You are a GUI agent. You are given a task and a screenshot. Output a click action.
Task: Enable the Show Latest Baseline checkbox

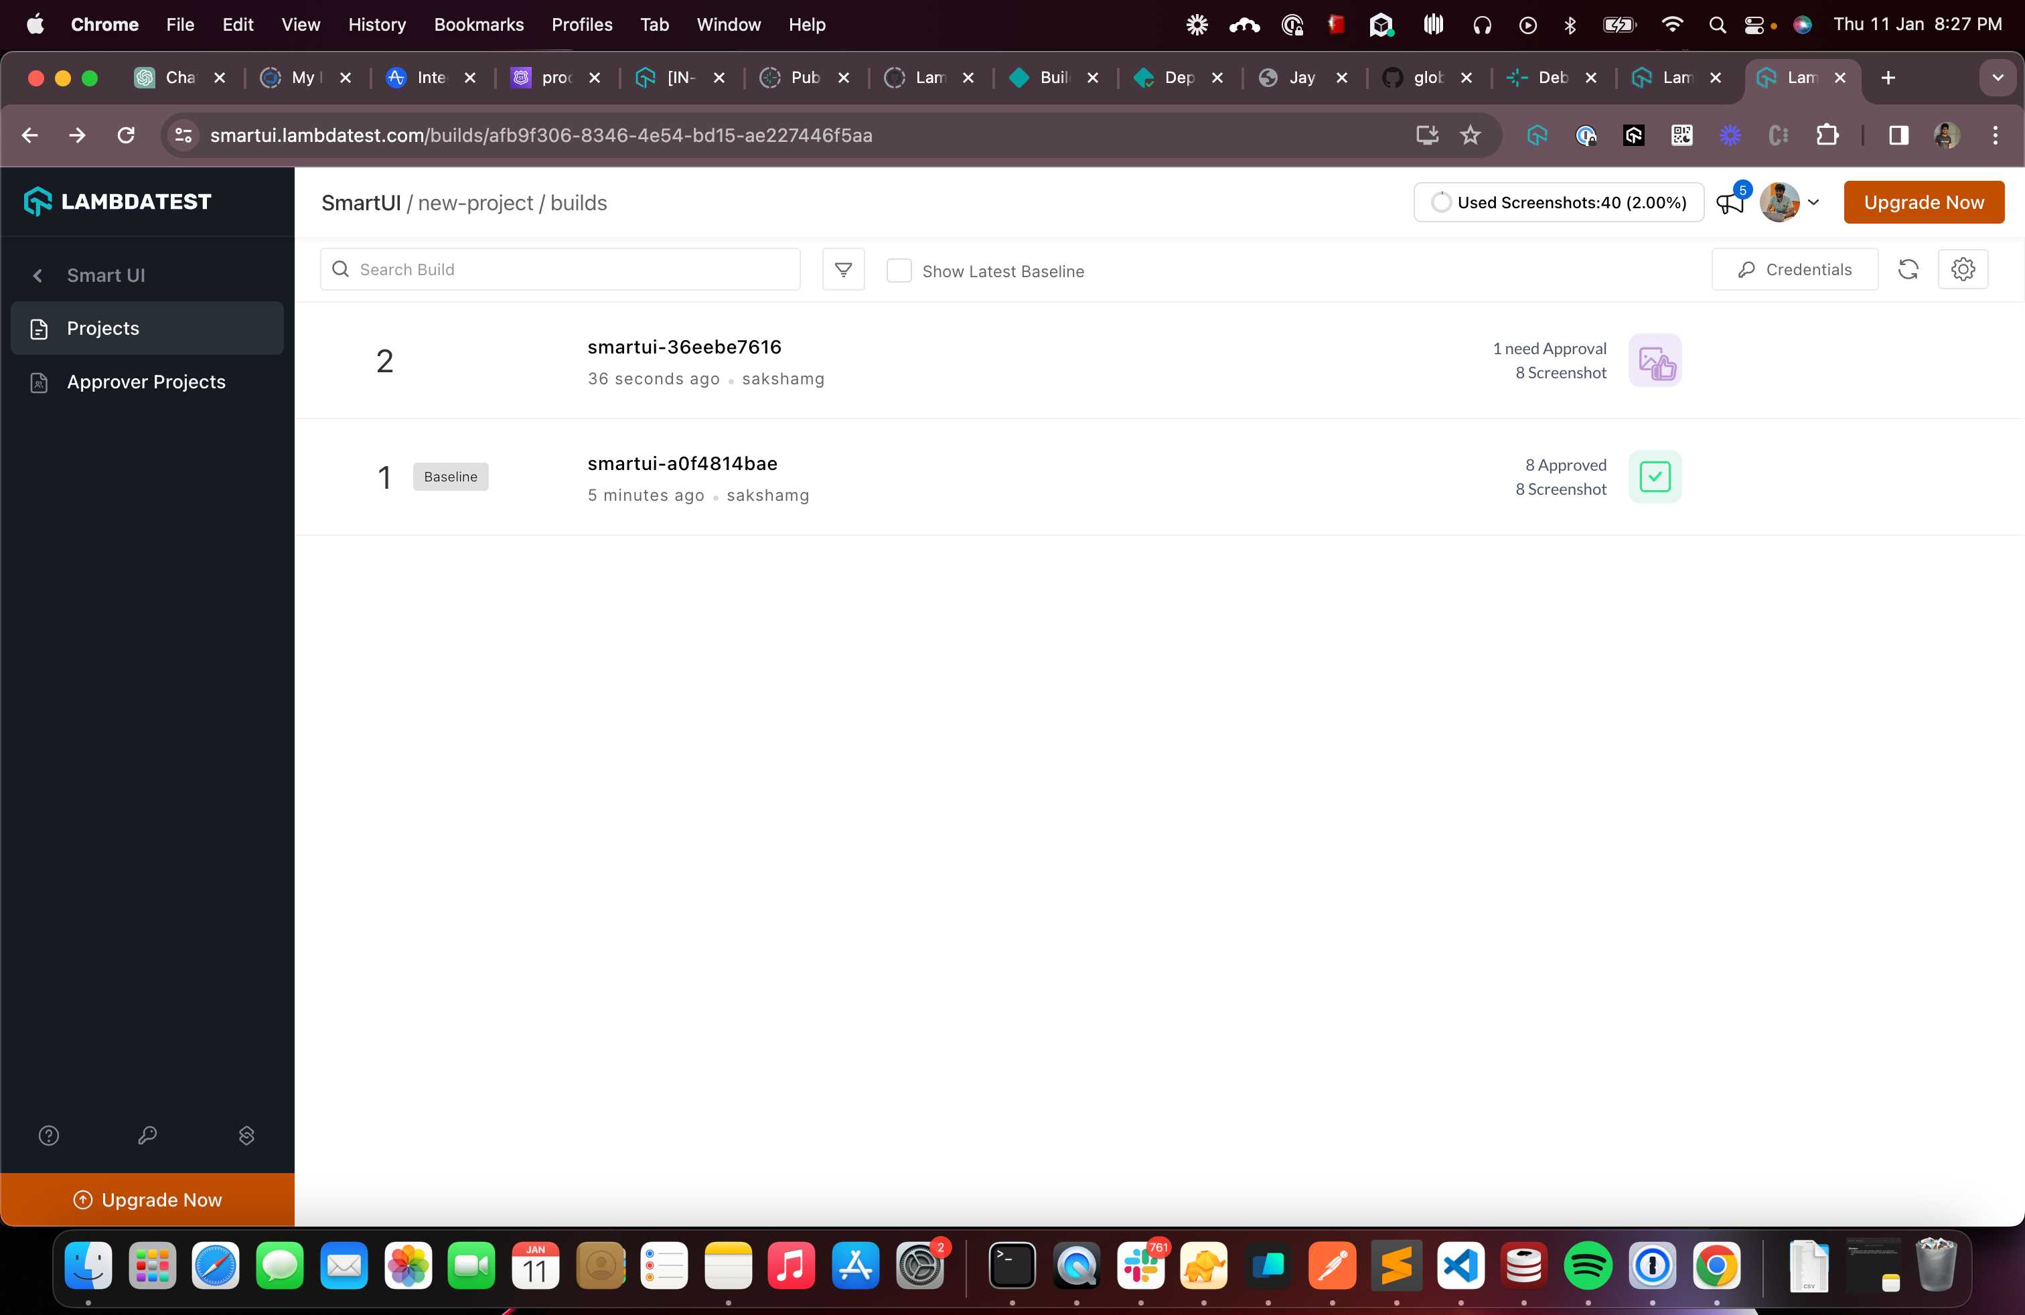899,270
